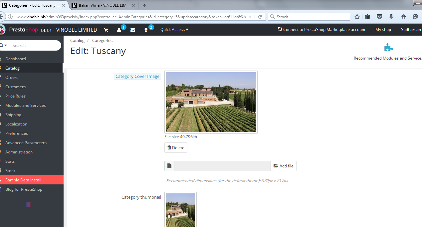Open the sidebar search filter dropdown
Screen dimensions: 422x227
click(4, 46)
